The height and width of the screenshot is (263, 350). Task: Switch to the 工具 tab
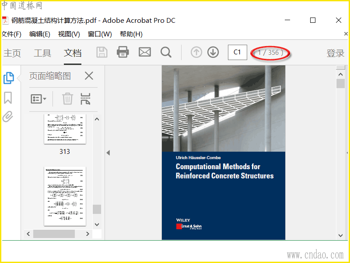[x=42, y=53]
